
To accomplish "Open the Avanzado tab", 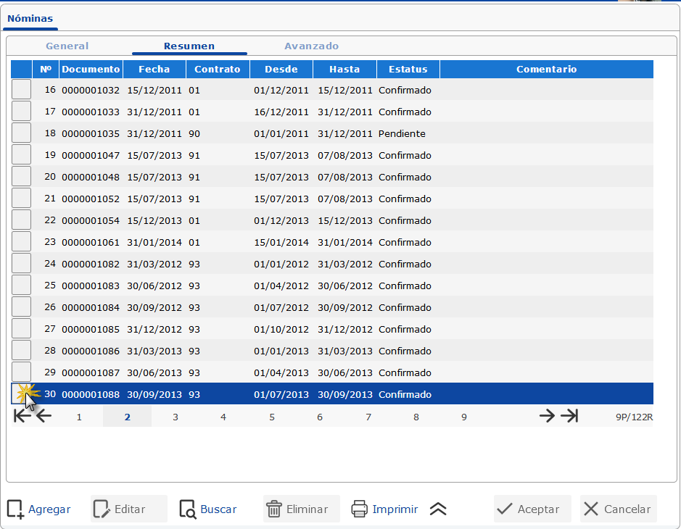I will click(x=311, y=46).
